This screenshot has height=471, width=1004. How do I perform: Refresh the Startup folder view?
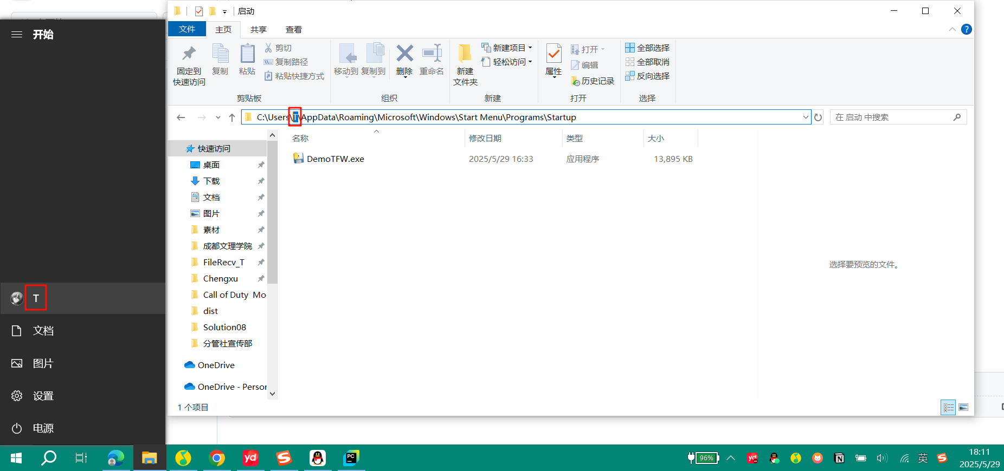818,117
